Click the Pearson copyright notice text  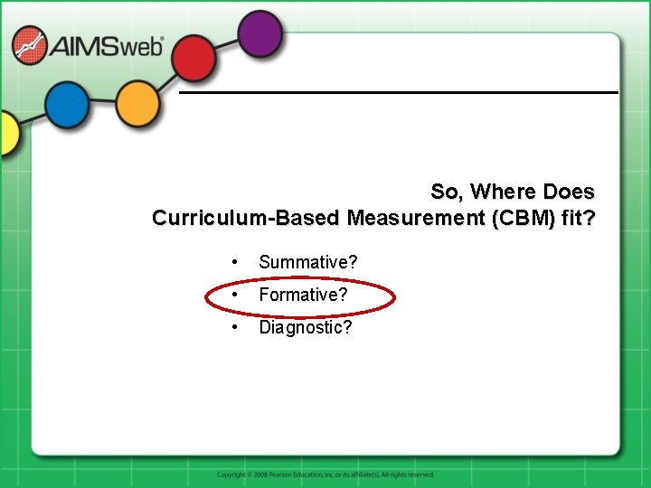[x=325, y=474]
